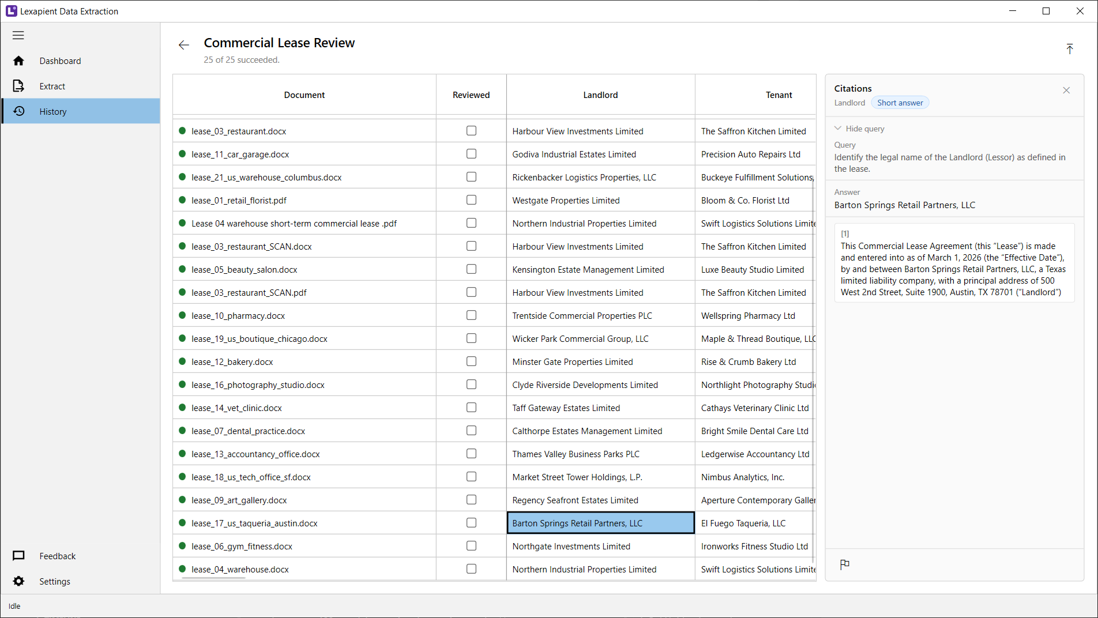Screen dimensions: 1098x618
Task: Select El Fuego Taqueria, LLC tenant cell
Action: tap(755, 523)
